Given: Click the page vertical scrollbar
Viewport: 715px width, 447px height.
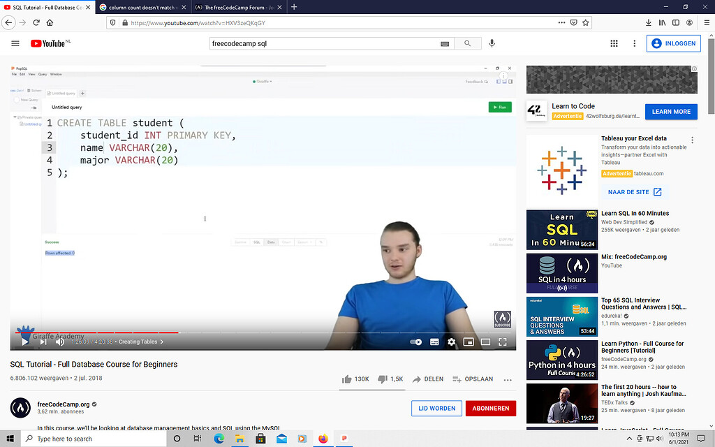Looking at the screenshot, I should (x=711, y=75).
